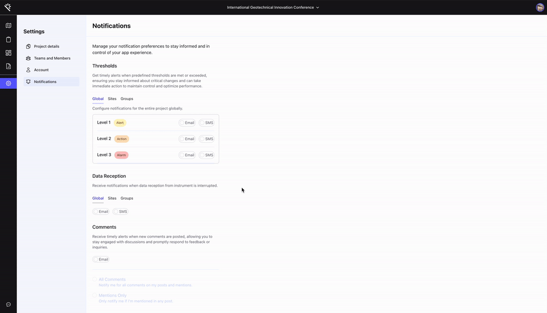Open the clipboard icon in sidebar
The image size is (547, 313).
(x=8, y=39)
